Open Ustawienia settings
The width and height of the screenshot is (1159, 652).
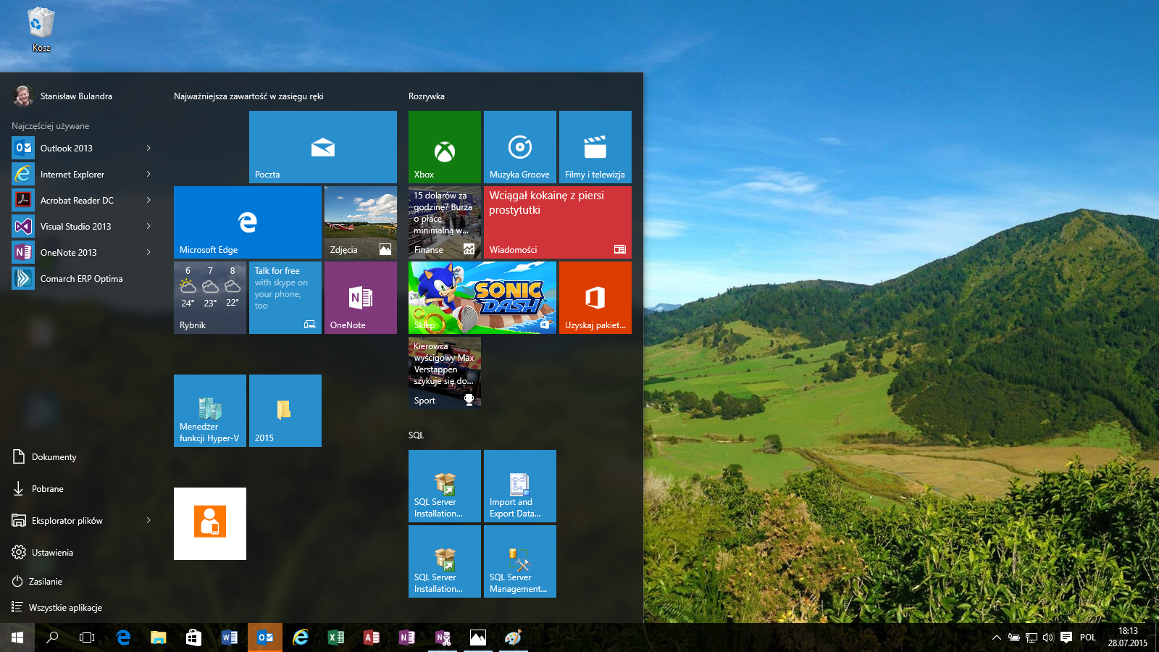pyautogui.click(x=52, y=552)
